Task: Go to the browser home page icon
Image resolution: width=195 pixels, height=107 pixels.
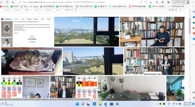Action: 13,2
